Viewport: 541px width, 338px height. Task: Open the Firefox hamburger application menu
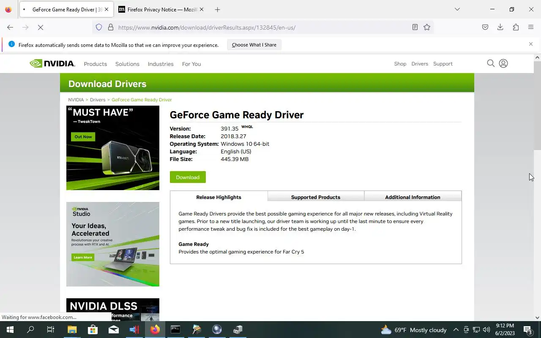coord(531,27)
